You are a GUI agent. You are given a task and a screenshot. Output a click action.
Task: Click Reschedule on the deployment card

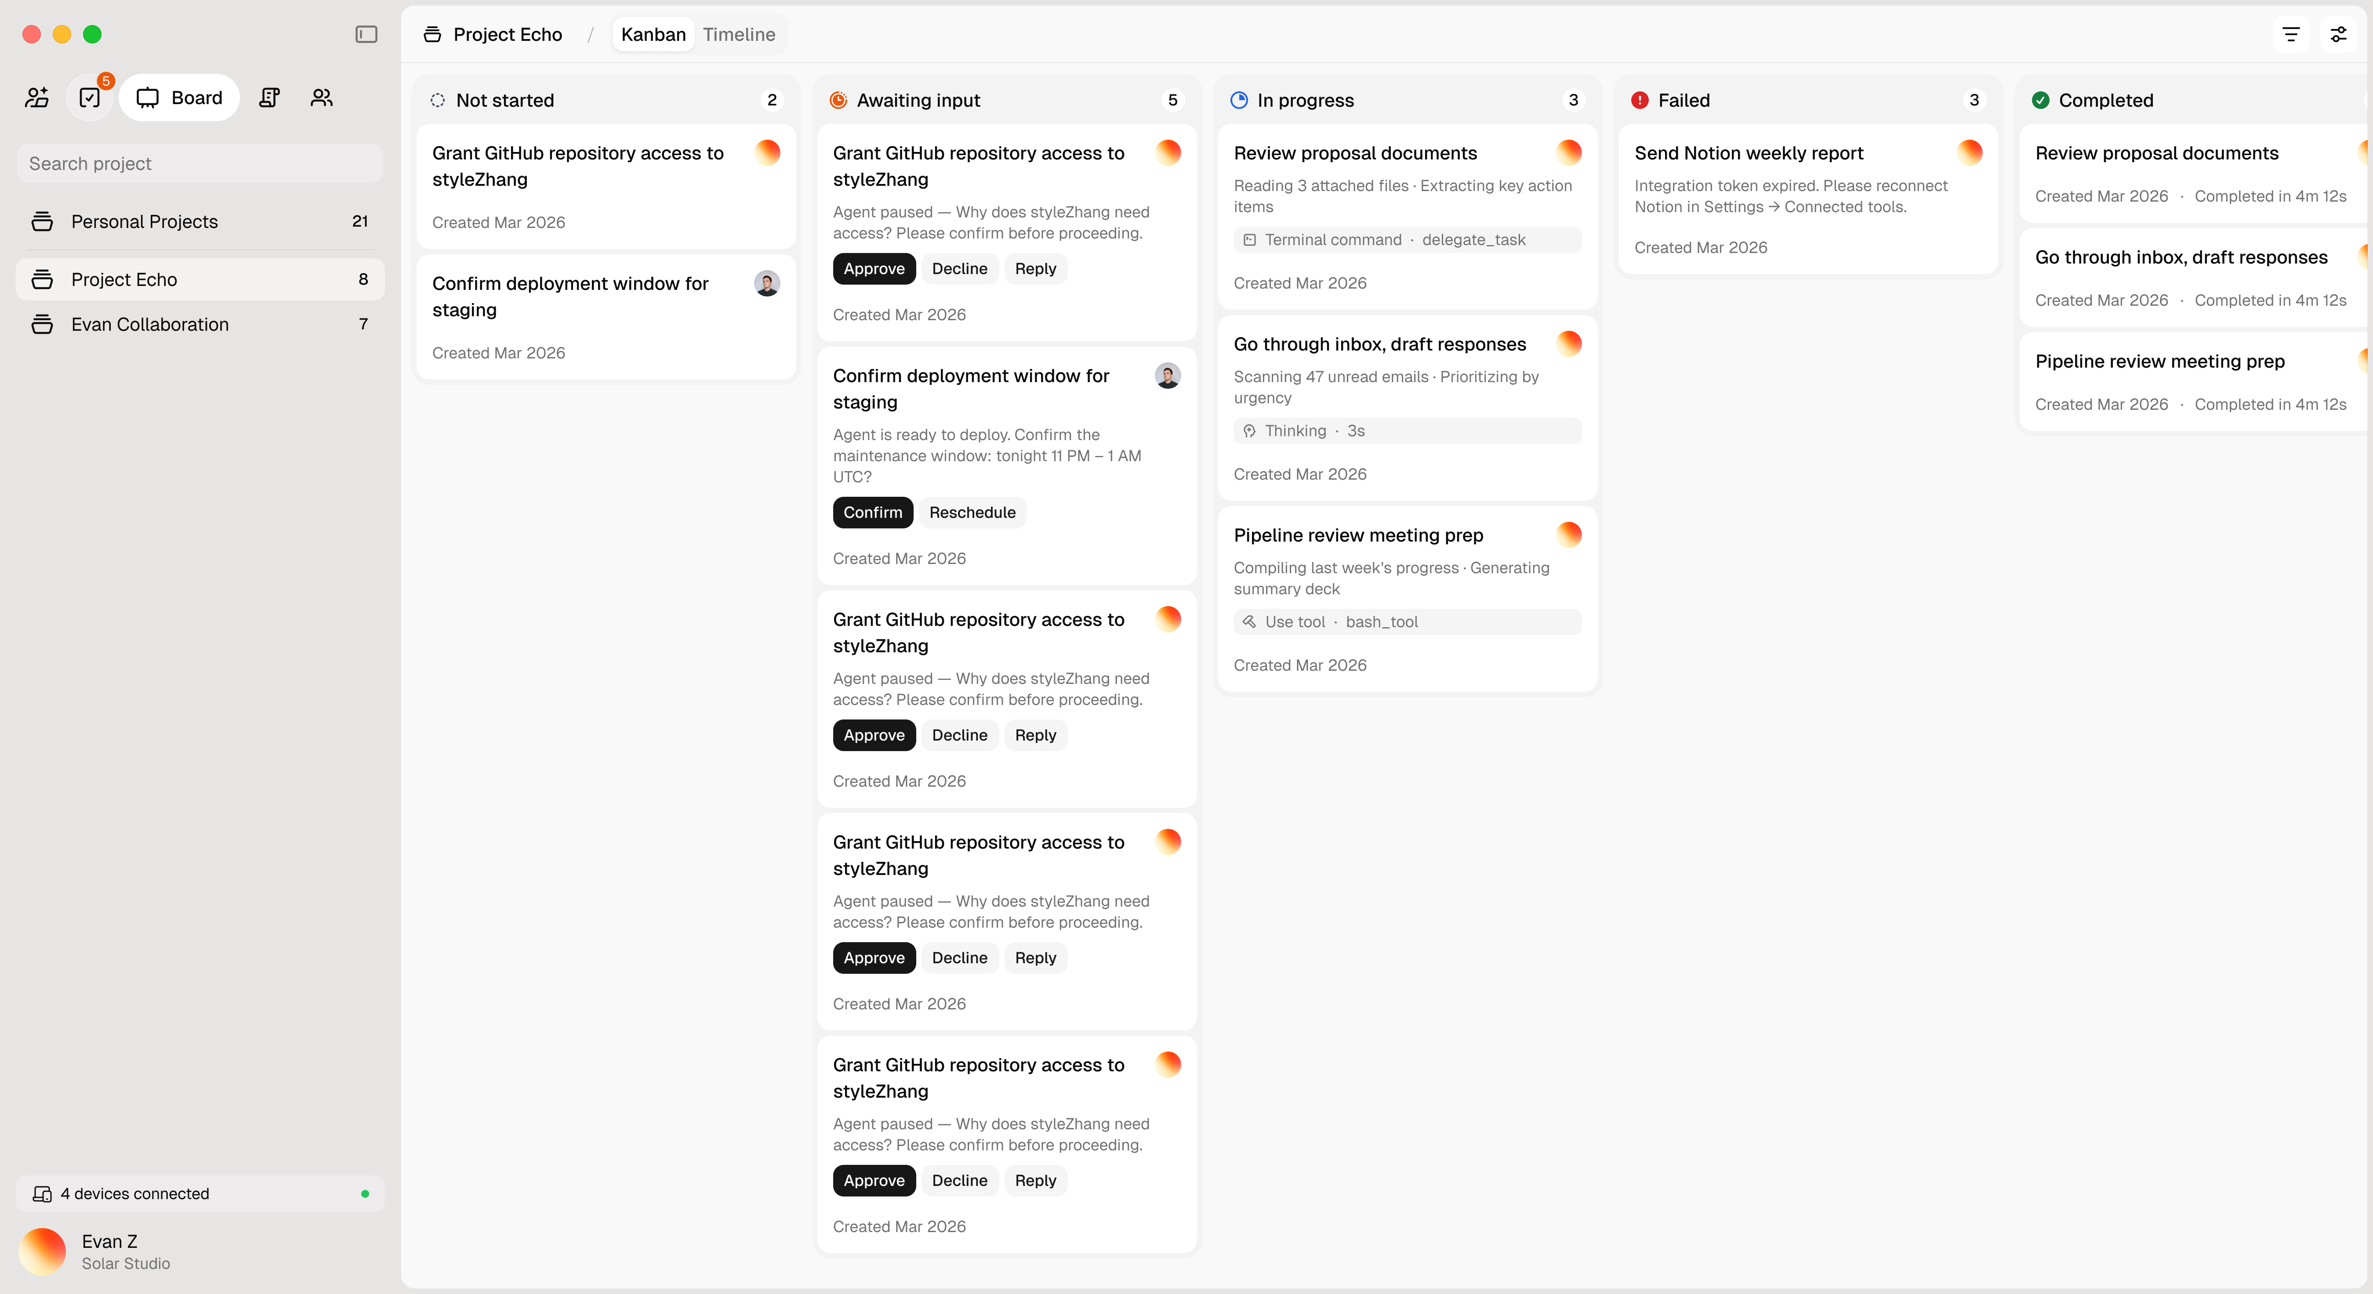point(972,512)
